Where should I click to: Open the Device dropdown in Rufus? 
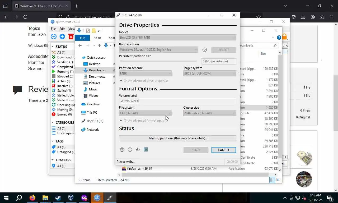tap(178, 38)
